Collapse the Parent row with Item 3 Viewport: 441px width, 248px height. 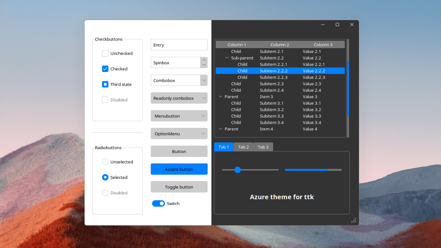pos(220,97)
